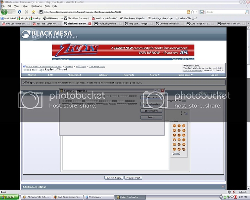Viewport: 250px width, 200px height.
Task: Open Members List in the forum navbar
Action: point(74,75)
